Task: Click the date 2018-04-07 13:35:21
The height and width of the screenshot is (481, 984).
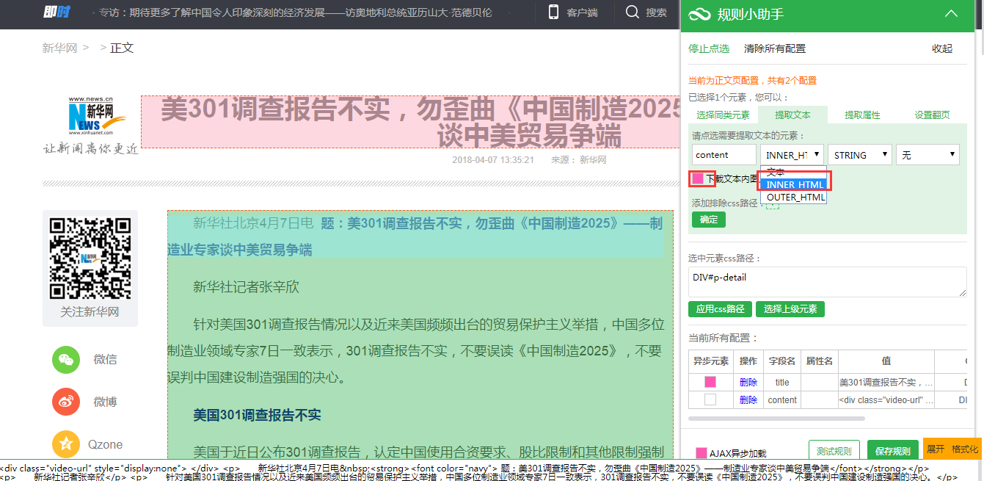Action: 493,160
